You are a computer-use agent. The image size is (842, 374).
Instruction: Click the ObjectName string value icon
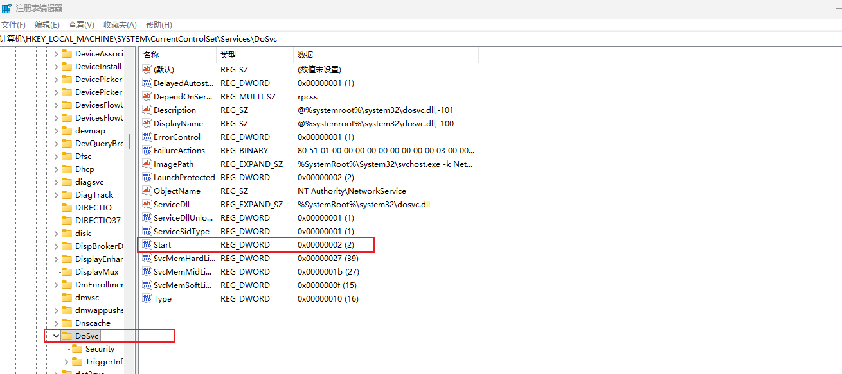click(x=147, y=191)
